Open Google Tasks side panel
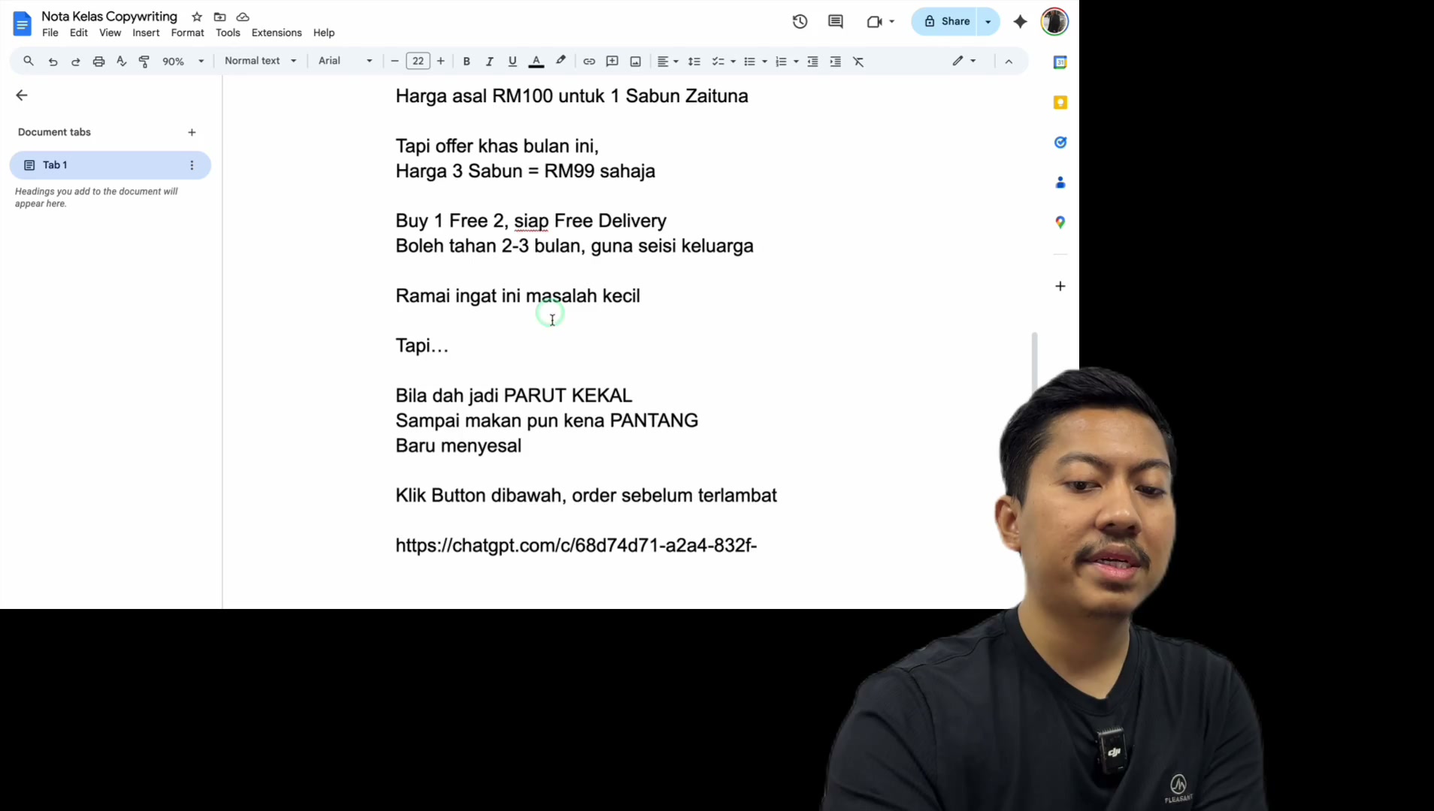 click(1060, 142)
